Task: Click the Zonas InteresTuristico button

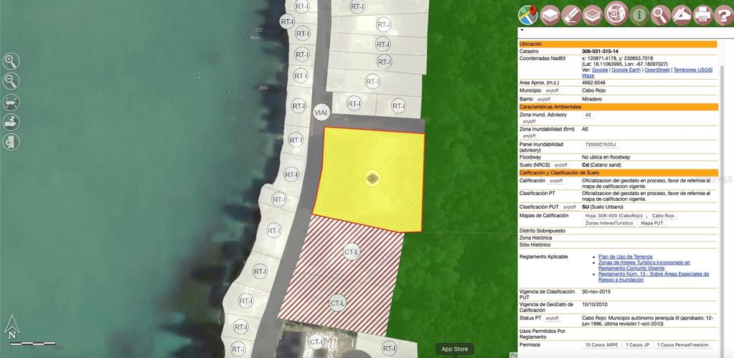Action: [608, 223]
